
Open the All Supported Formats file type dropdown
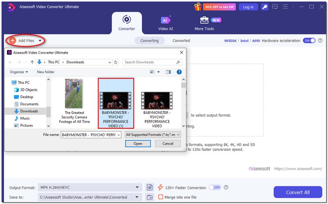point(153,135)
